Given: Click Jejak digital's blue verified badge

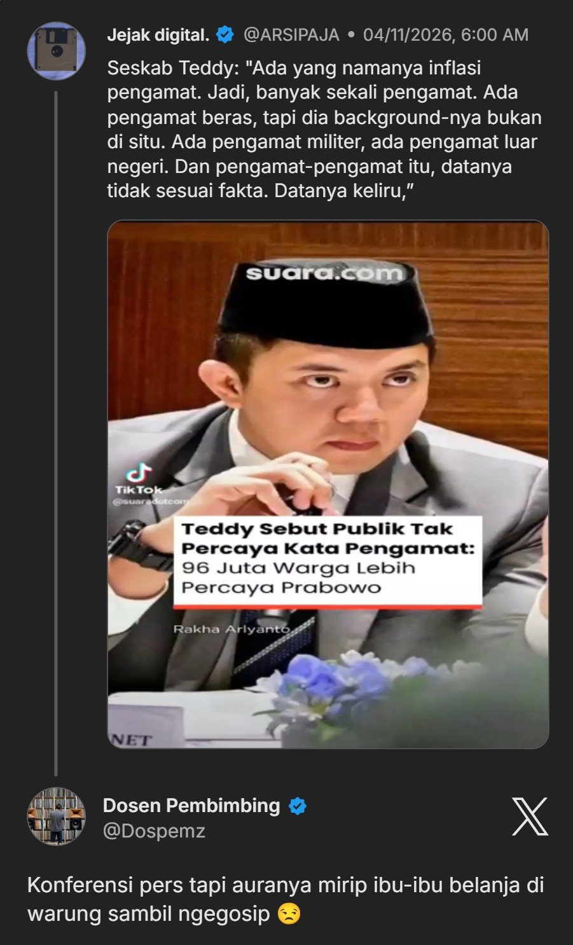Looking at the screenshot, I should [x=225, y=34].
